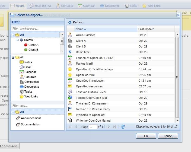The width and height of the screenshot is (191, 152).
Task: Click contact icon beside Thorsten D. Künnemann
Action: tap(70, 103)
